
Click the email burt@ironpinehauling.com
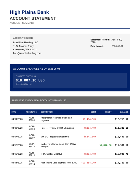(27, 53)
